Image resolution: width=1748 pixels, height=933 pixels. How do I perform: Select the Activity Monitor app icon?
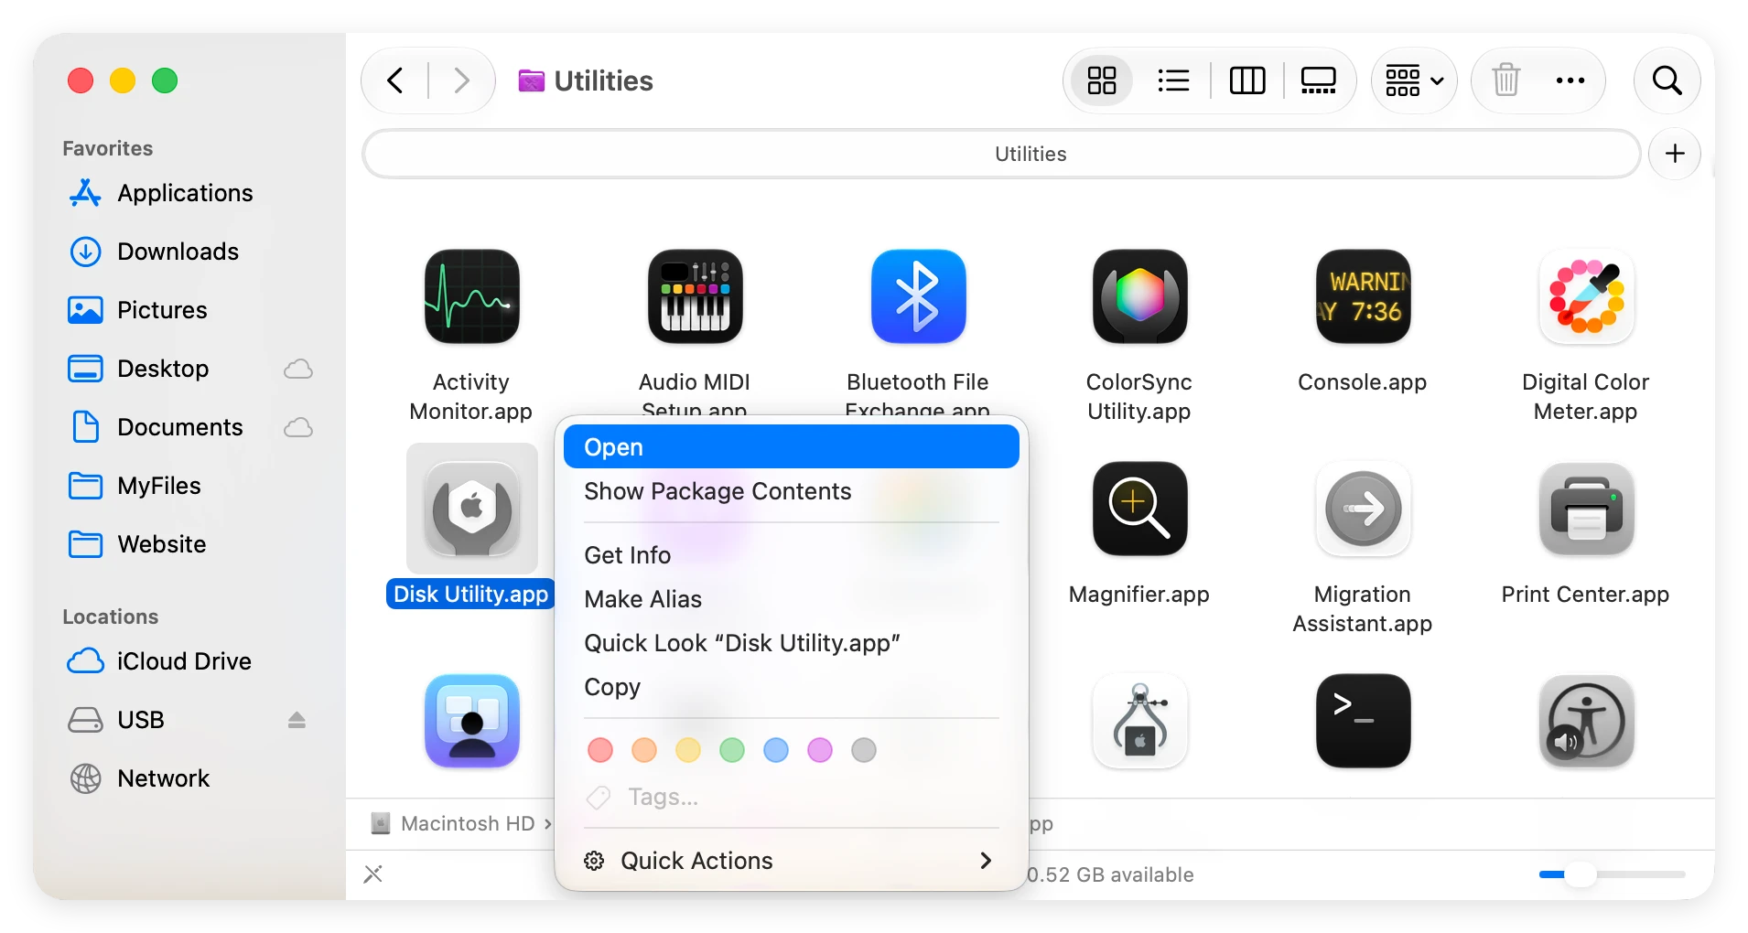(471, 296)
